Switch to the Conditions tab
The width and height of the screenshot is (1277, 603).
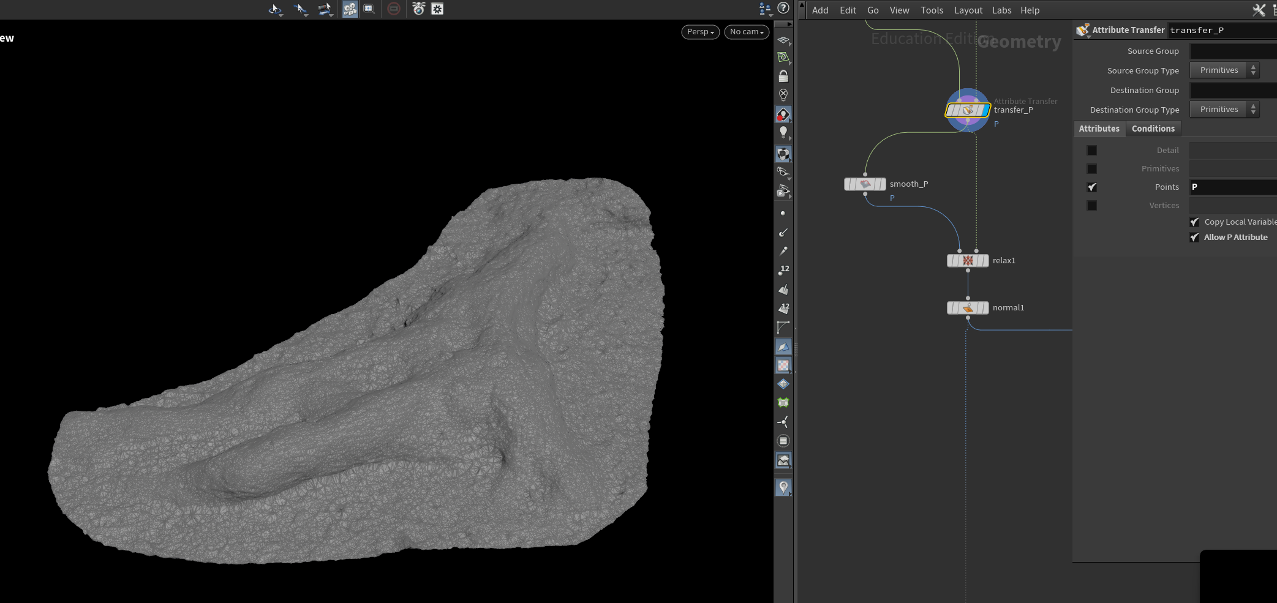click(1153, 129)
